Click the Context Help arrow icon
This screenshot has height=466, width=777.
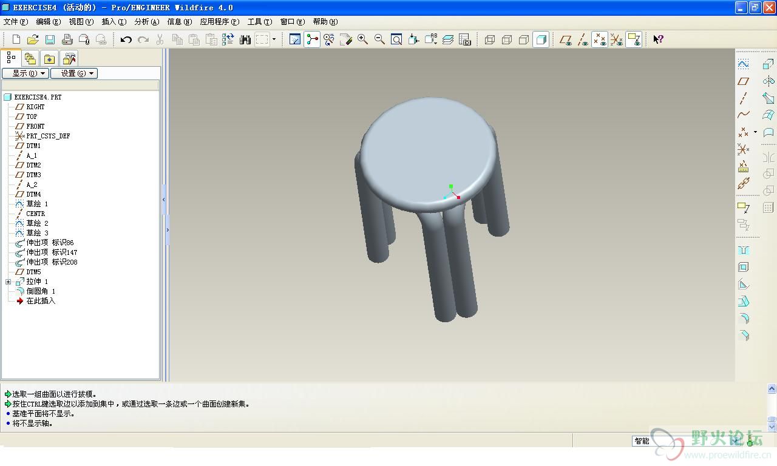click(658, 39)
